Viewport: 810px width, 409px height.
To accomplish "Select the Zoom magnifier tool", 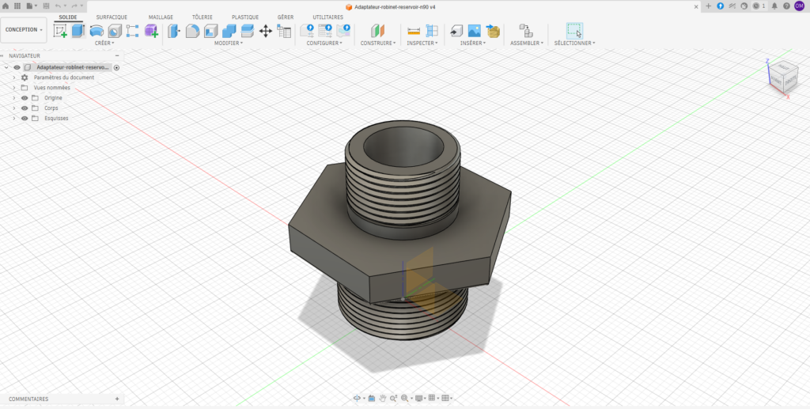I will pos(393,398).
